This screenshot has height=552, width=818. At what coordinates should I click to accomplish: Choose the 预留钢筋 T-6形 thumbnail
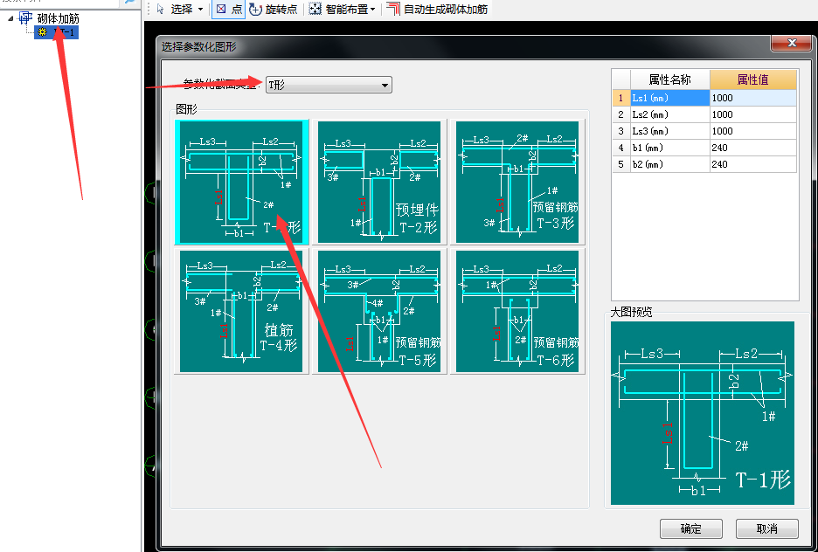point(517,311)
